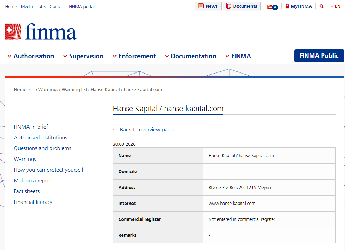345x250 pixels.
Task: Click www.hanse-kapital.com in the table
Action: click(232, 204)
